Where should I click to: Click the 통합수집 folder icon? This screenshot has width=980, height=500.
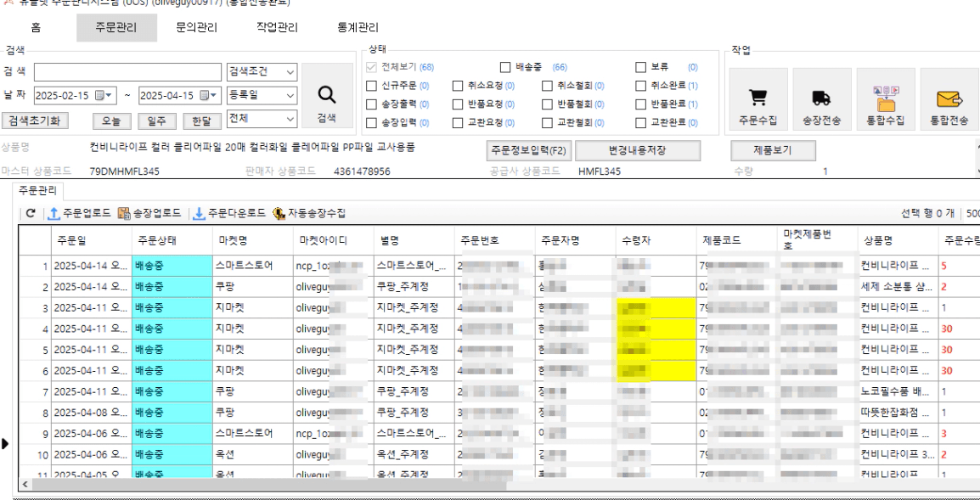point(886,99)
